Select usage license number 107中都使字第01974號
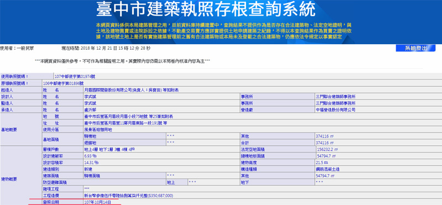Image resolution: width=442 pixels, height=205 pixels. (x=75, y=76)
